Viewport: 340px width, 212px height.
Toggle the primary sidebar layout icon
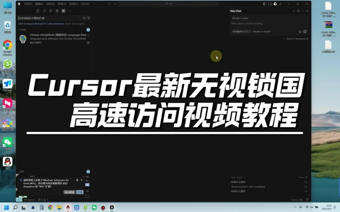coord(265,4)
